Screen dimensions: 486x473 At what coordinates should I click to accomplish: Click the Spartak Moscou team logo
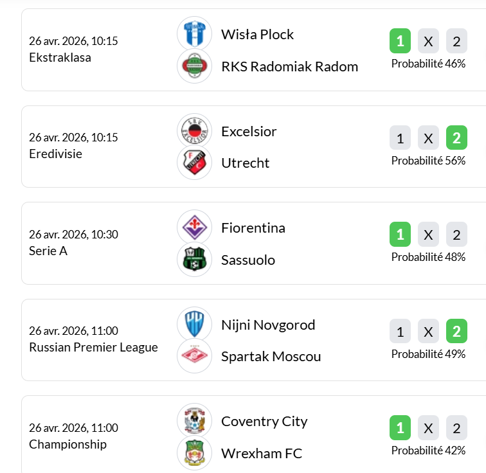(x=194, y=356)
